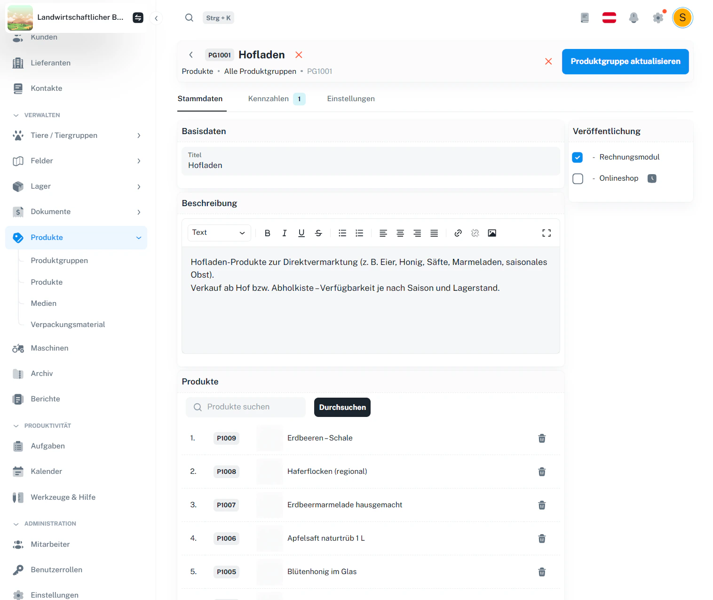The image size is (713, 600).
Task: Remove Apfelsaft naturtrüb 1 L row
Action: pyautogui.click(x=542, y=538)
